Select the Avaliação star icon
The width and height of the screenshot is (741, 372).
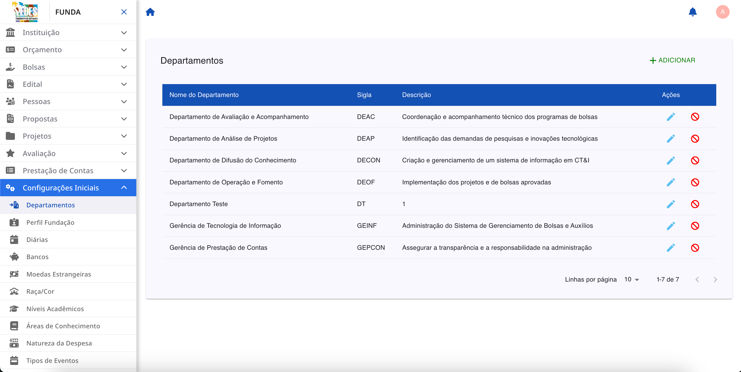click(x=10, y=153)
